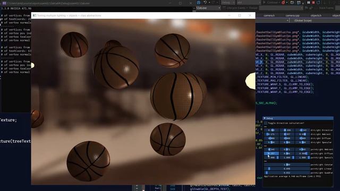Click the console window's title bar icon

point(4,3)
